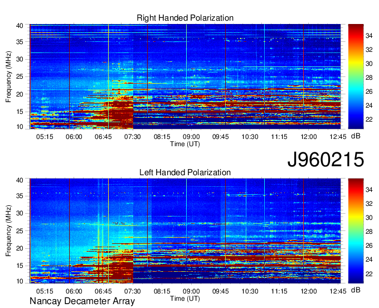Click the 'Left Handed Polarization' plot title

[185, 172]
